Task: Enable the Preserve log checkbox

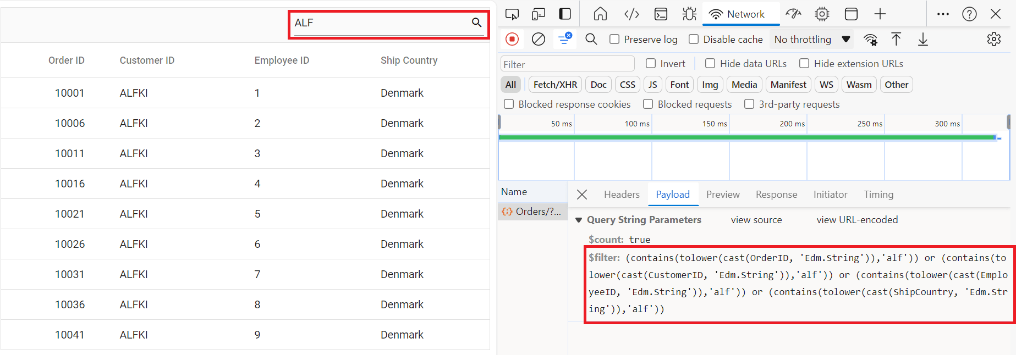Action: coord(614,39)
